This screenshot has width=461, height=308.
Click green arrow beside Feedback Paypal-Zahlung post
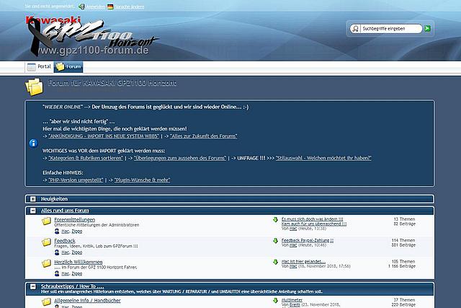pyautogui.click(x=275, y=241)
